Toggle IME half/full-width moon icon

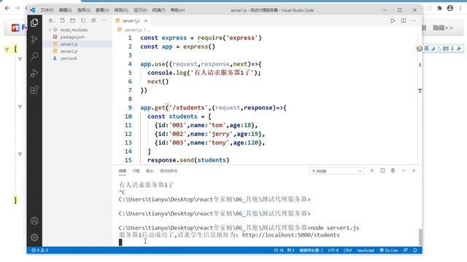pos(433,49)
